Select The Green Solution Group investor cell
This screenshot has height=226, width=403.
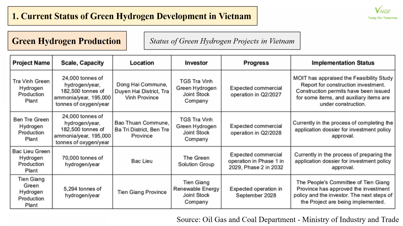click(196, 161)
